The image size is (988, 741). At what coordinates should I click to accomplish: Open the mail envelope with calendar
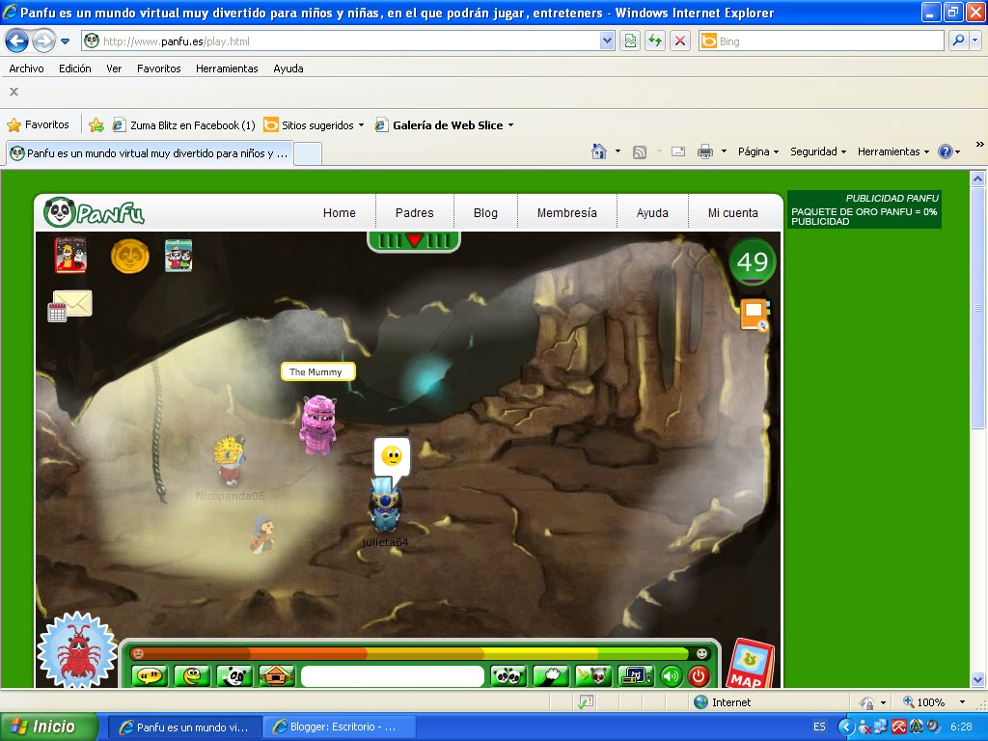point(69,306)
